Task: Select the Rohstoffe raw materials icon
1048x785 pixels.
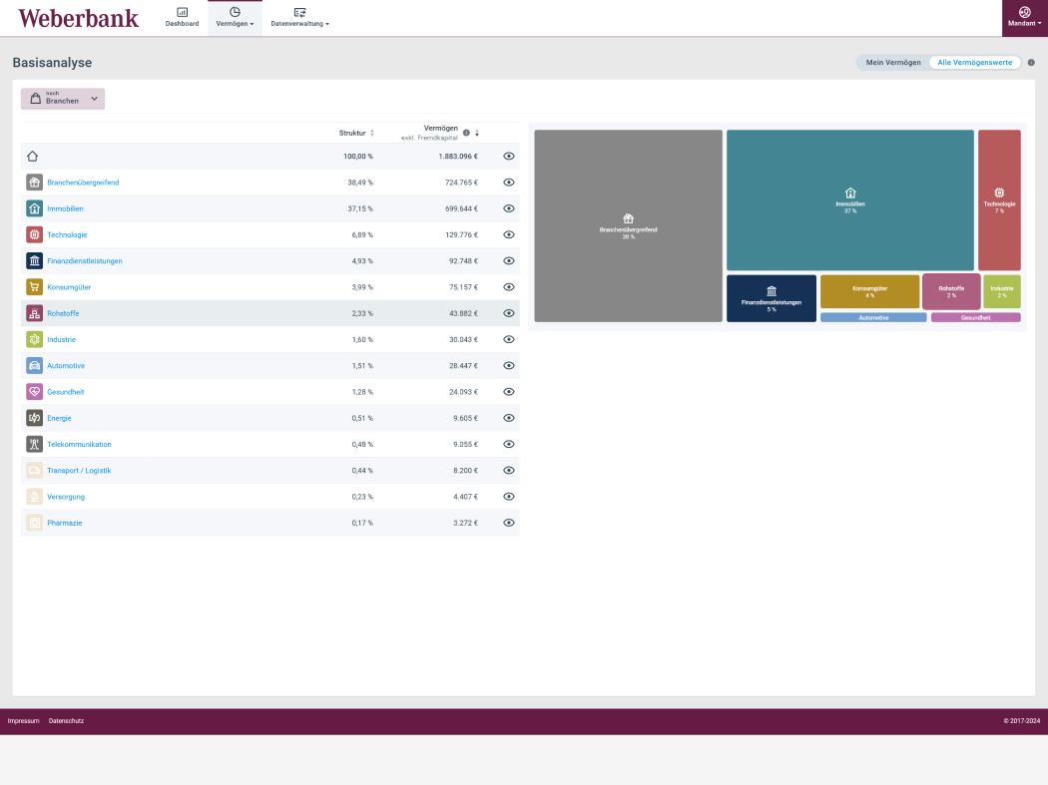Action: click(33, 312)
